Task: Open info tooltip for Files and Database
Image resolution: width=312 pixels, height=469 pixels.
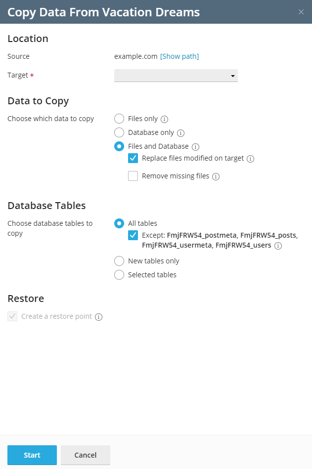Action: coord(195,147)
